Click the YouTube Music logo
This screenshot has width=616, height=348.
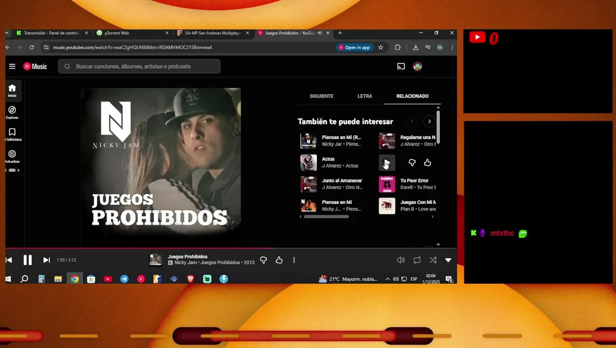click(35, 66)
